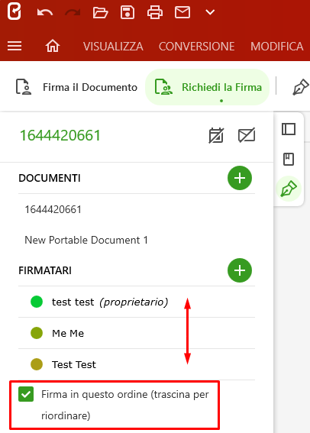Add a new document with plus button
The width and height of the screenshot is (310, 433).
[x=240, y=178]
